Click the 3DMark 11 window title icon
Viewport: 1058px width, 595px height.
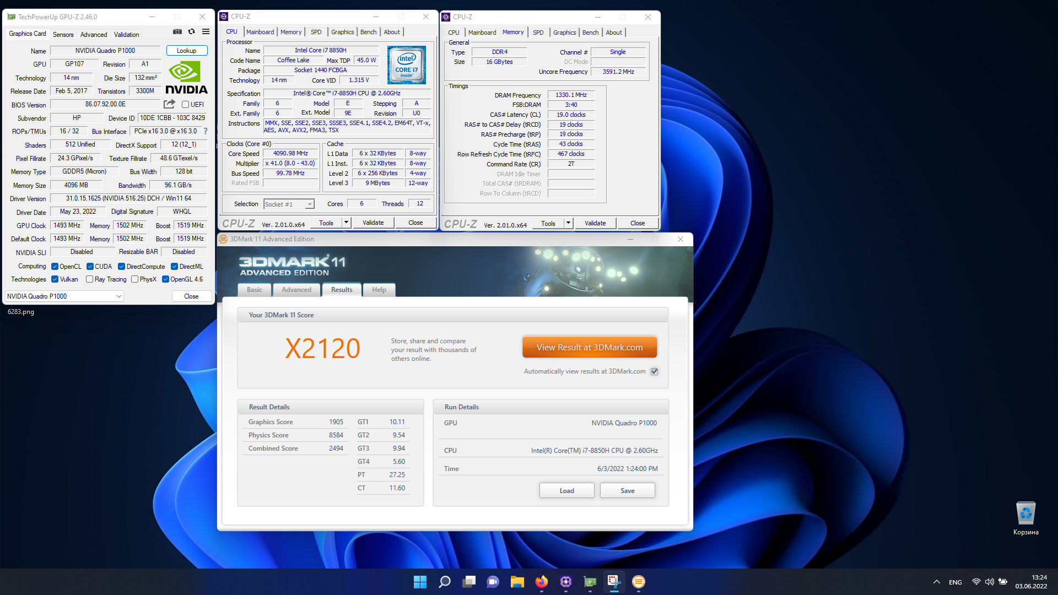tap(223, 239)
